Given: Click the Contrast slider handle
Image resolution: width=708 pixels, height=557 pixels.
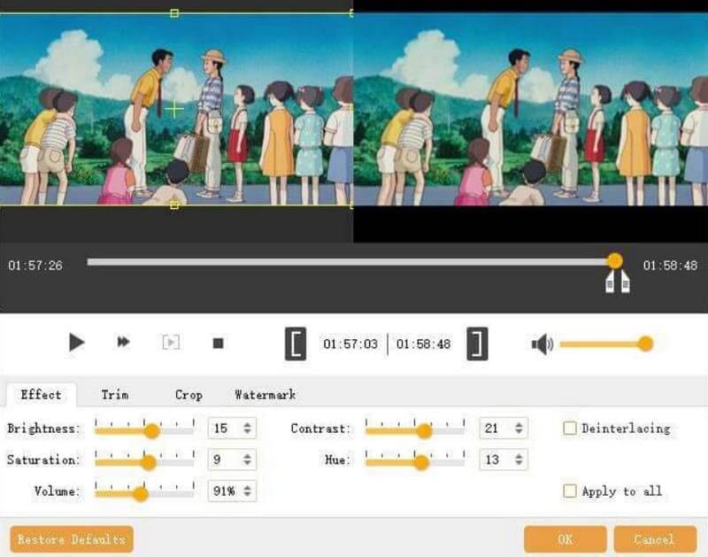Looking at the screenshot, I should pos(424,430).
